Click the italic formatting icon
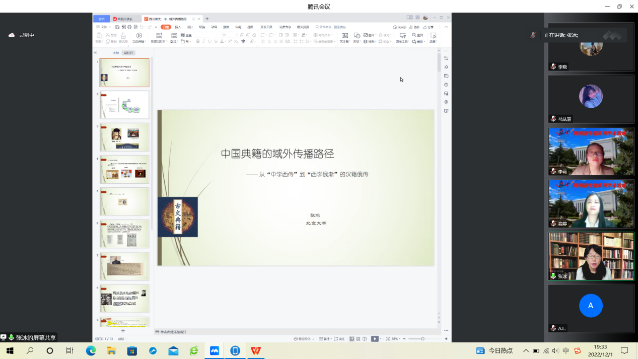This screenshot has height=359, width=638. click(x=204, y=42)
